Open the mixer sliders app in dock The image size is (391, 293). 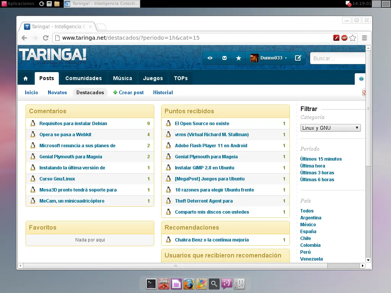click(x=239, y=284)
